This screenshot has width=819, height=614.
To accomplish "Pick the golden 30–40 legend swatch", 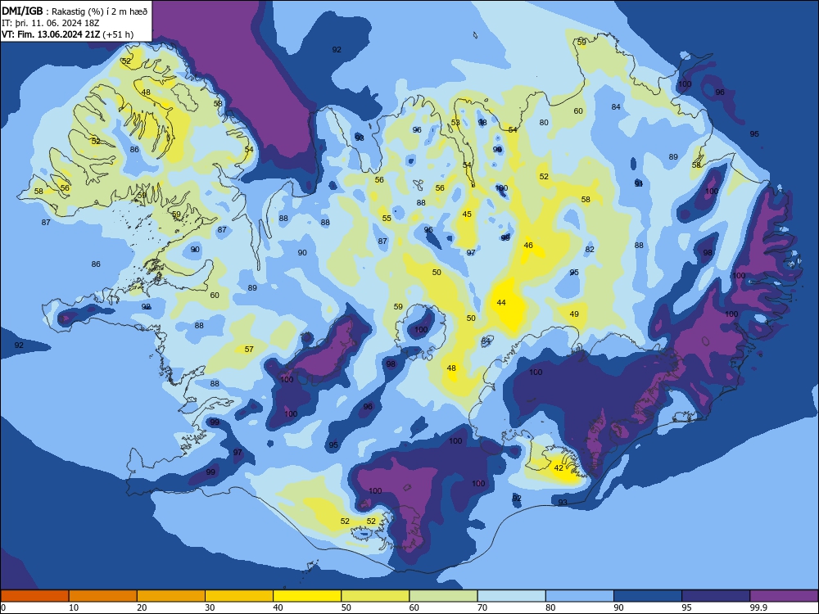I will 239,596.
